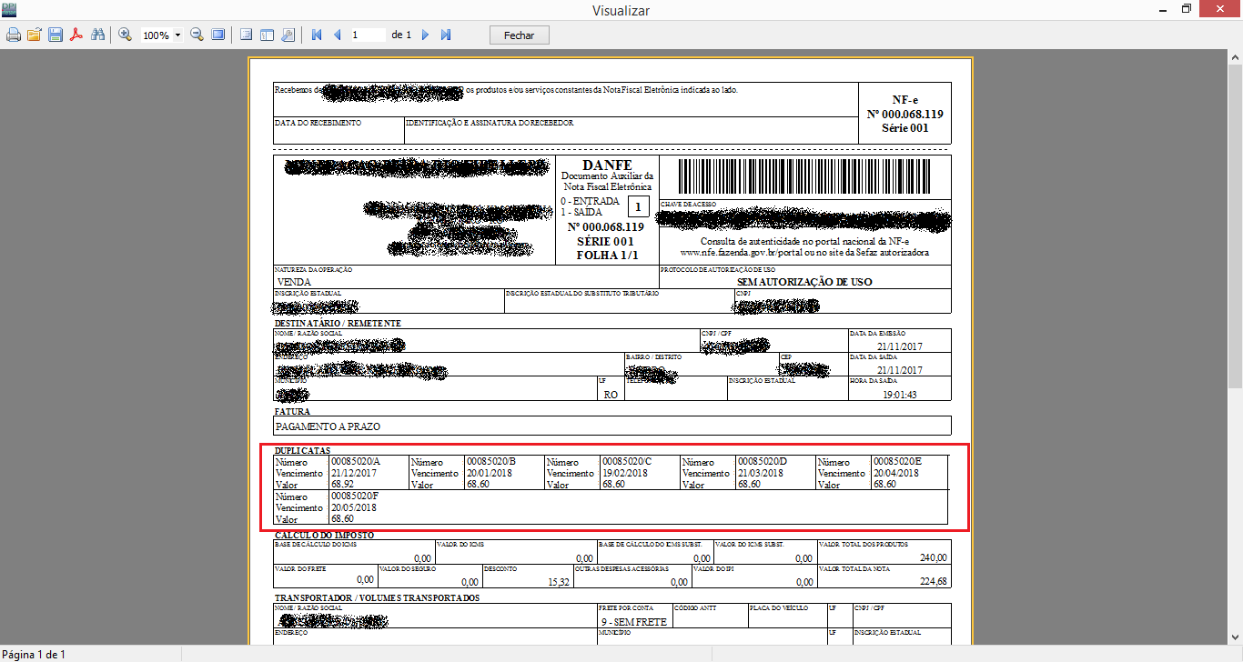This screenshot has width=1243, height=662.
Task: Click the UF value RO
Action: (x=610, y=395)
